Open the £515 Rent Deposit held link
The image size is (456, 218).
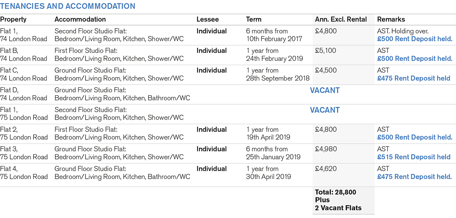pyautogui.click(x=413, y=157)
